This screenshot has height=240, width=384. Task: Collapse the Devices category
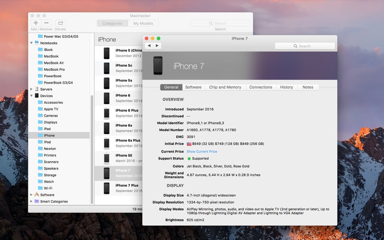click(31, 96)
